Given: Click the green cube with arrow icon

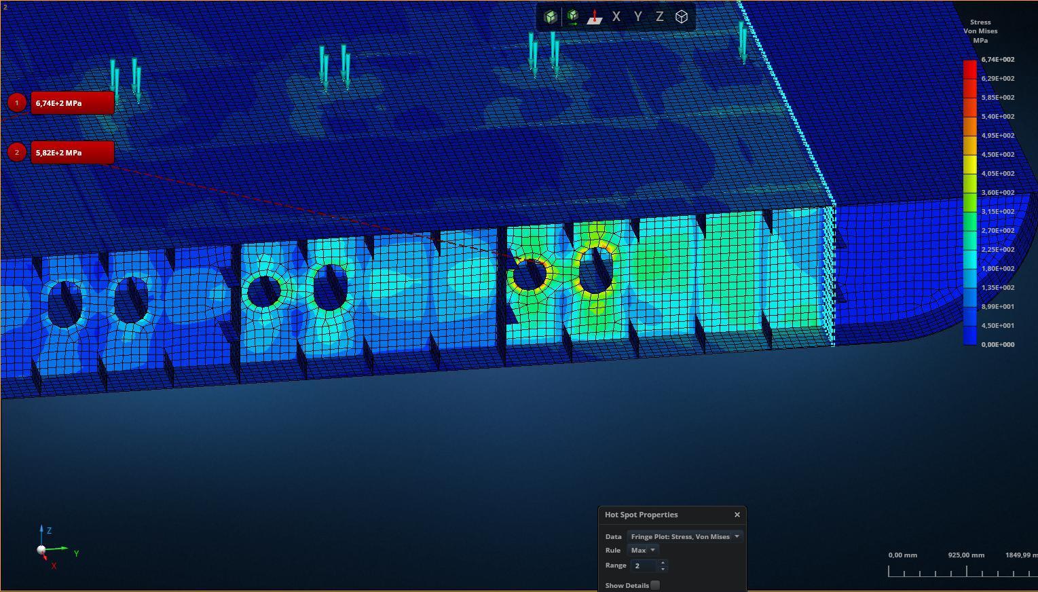Looking at the screenshot, I should (x=573, y=17).
